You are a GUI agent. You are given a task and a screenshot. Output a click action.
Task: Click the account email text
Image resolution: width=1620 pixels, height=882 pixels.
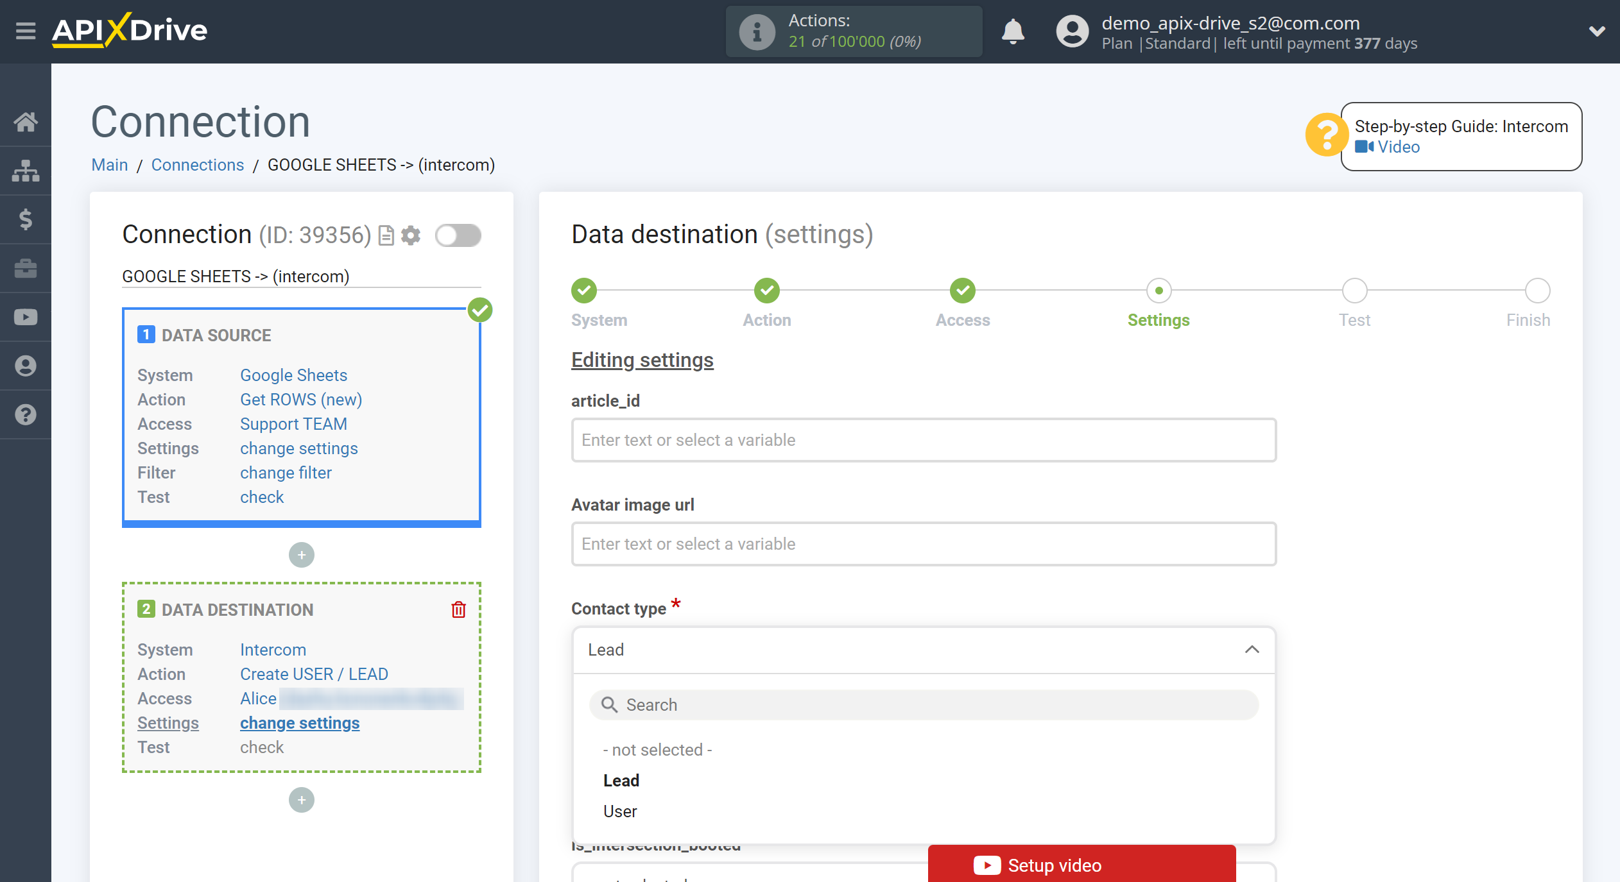[x=1230, y=23]
